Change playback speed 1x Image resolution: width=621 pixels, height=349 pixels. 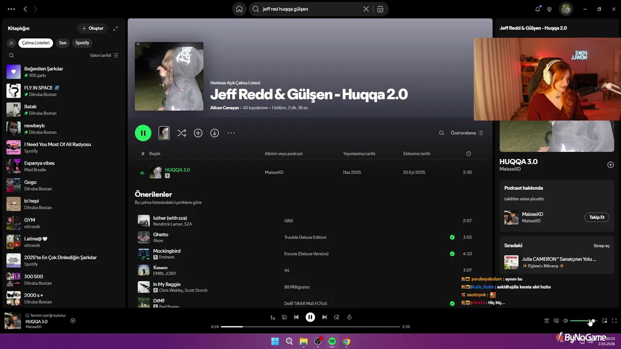(x=273, y=317)
